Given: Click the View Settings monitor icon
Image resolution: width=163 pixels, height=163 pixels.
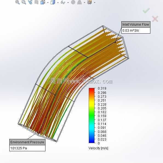Looking at the screenshot, I should [90, 2].
